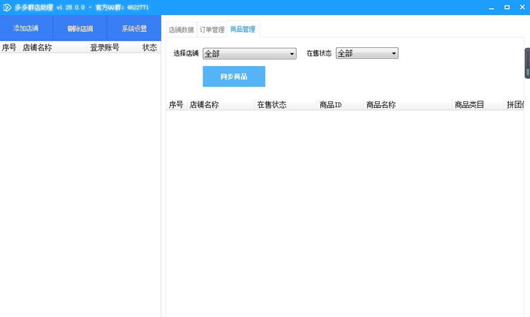530x317 pixels.
Task: Click the 选择店铺 label text
Action: pos(185,54)
